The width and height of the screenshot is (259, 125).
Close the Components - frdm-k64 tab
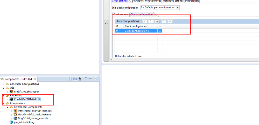[x=35, y=79]
